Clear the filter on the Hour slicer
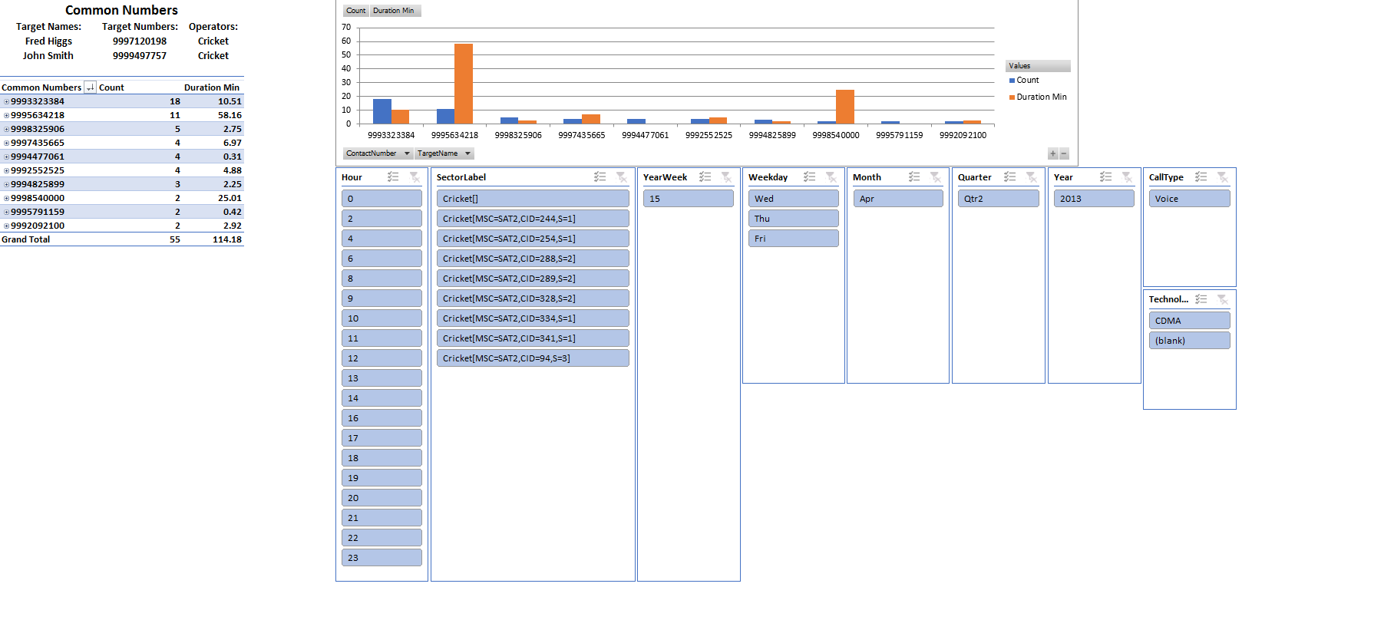The height and width of the screenshot is (620, 1394). (415, 177)
